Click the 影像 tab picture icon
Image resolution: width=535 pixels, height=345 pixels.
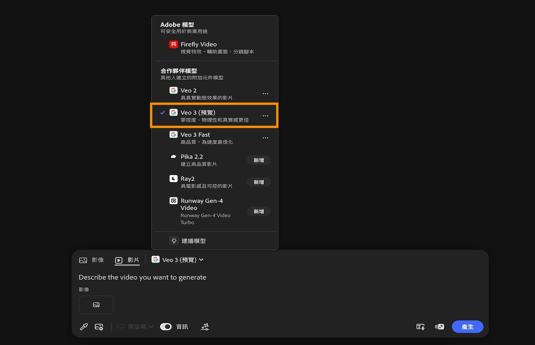83,260
